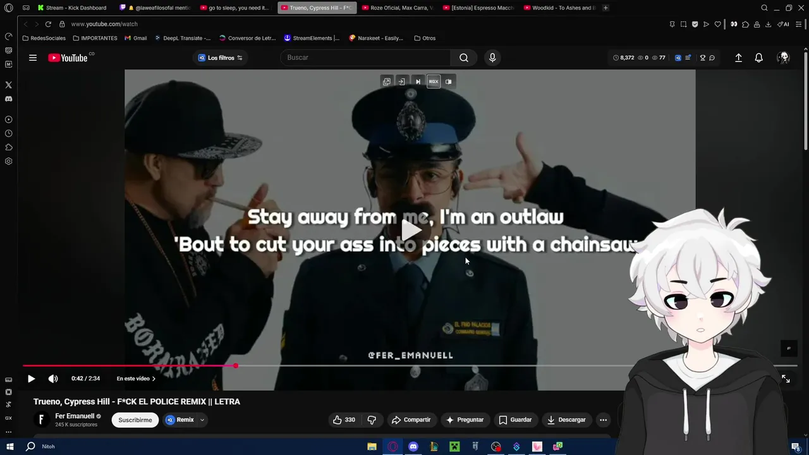Start voice search with the microphone
This screenshot has width=809, height=455.
492,58
